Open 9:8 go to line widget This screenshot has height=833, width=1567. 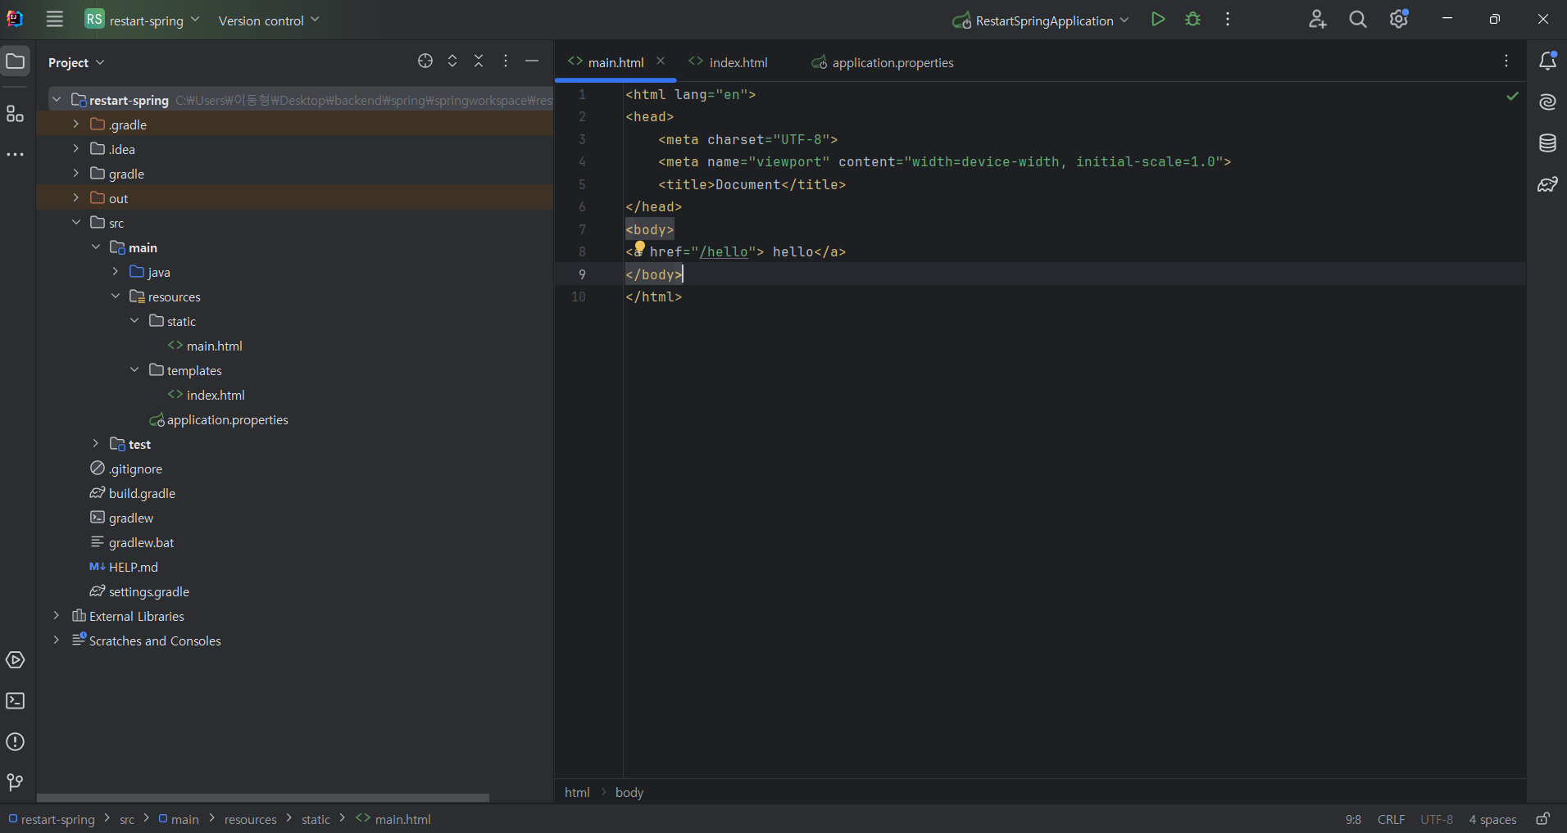(1353, 819)
